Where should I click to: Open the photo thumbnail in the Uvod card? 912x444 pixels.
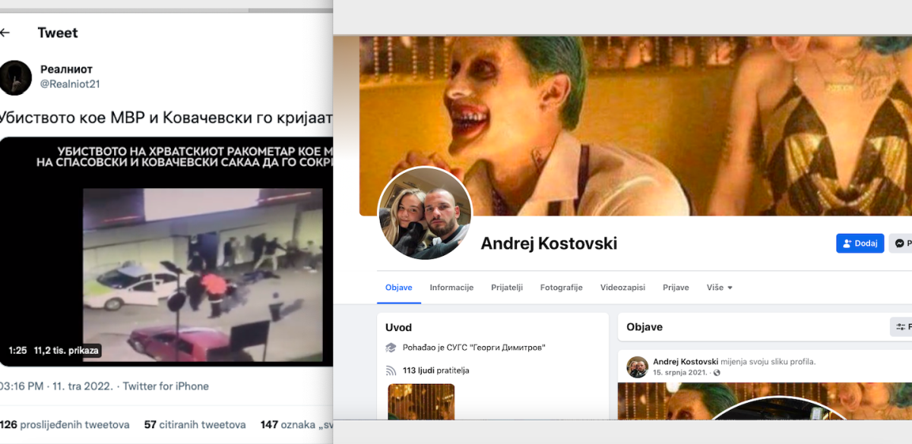click(x=422, y=401)
